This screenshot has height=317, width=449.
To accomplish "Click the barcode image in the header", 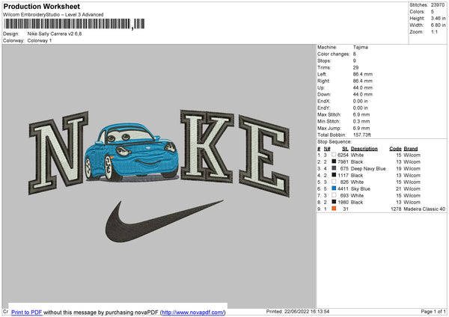I will click(74, 24).
